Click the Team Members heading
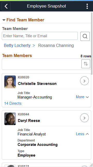The width and height of the screenshot is (93, 167). pos(17,55)
